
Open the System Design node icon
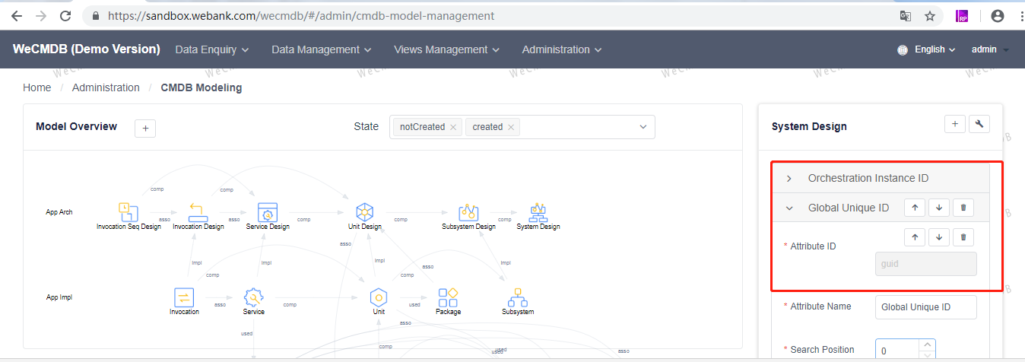538,211
